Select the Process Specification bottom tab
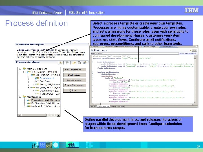The width and height of the screenshot is (203, 152). [103, 106]
